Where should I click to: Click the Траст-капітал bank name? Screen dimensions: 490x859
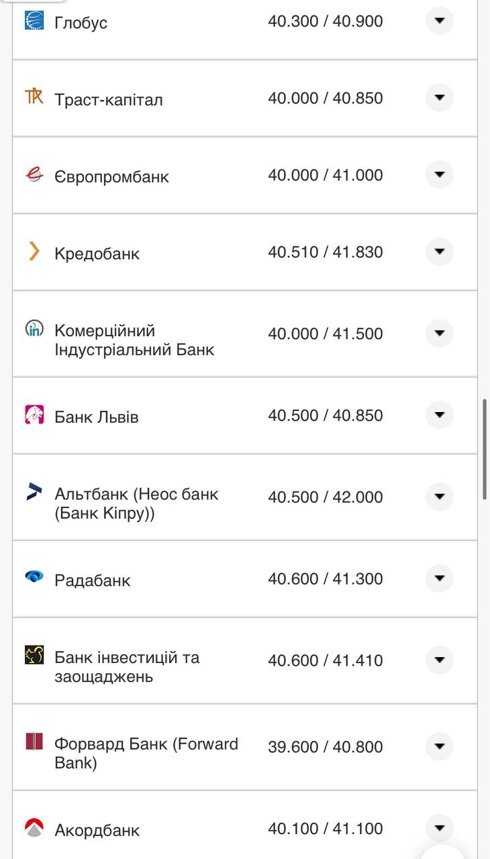[109, 100]
